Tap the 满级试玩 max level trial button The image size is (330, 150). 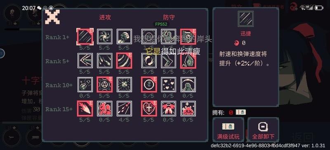click(x=229, y=130)
